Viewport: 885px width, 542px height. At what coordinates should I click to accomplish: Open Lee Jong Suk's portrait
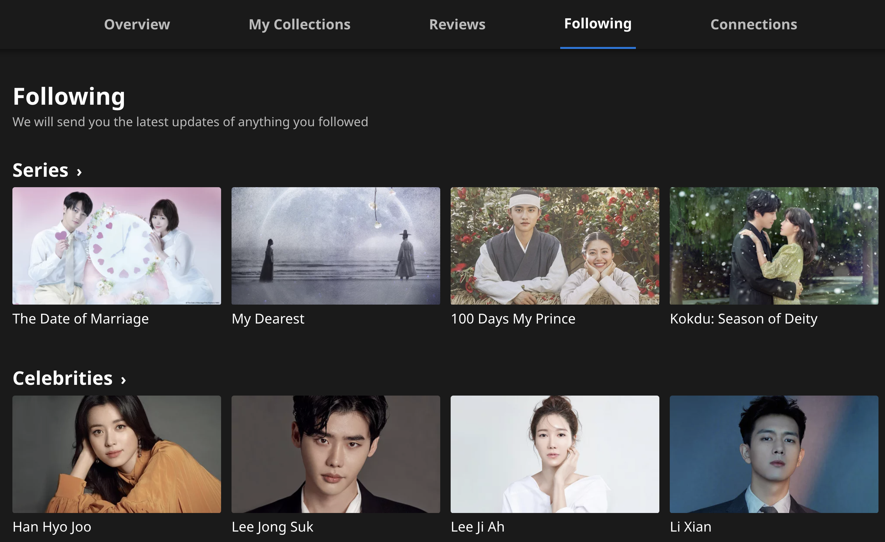(336, 454)
